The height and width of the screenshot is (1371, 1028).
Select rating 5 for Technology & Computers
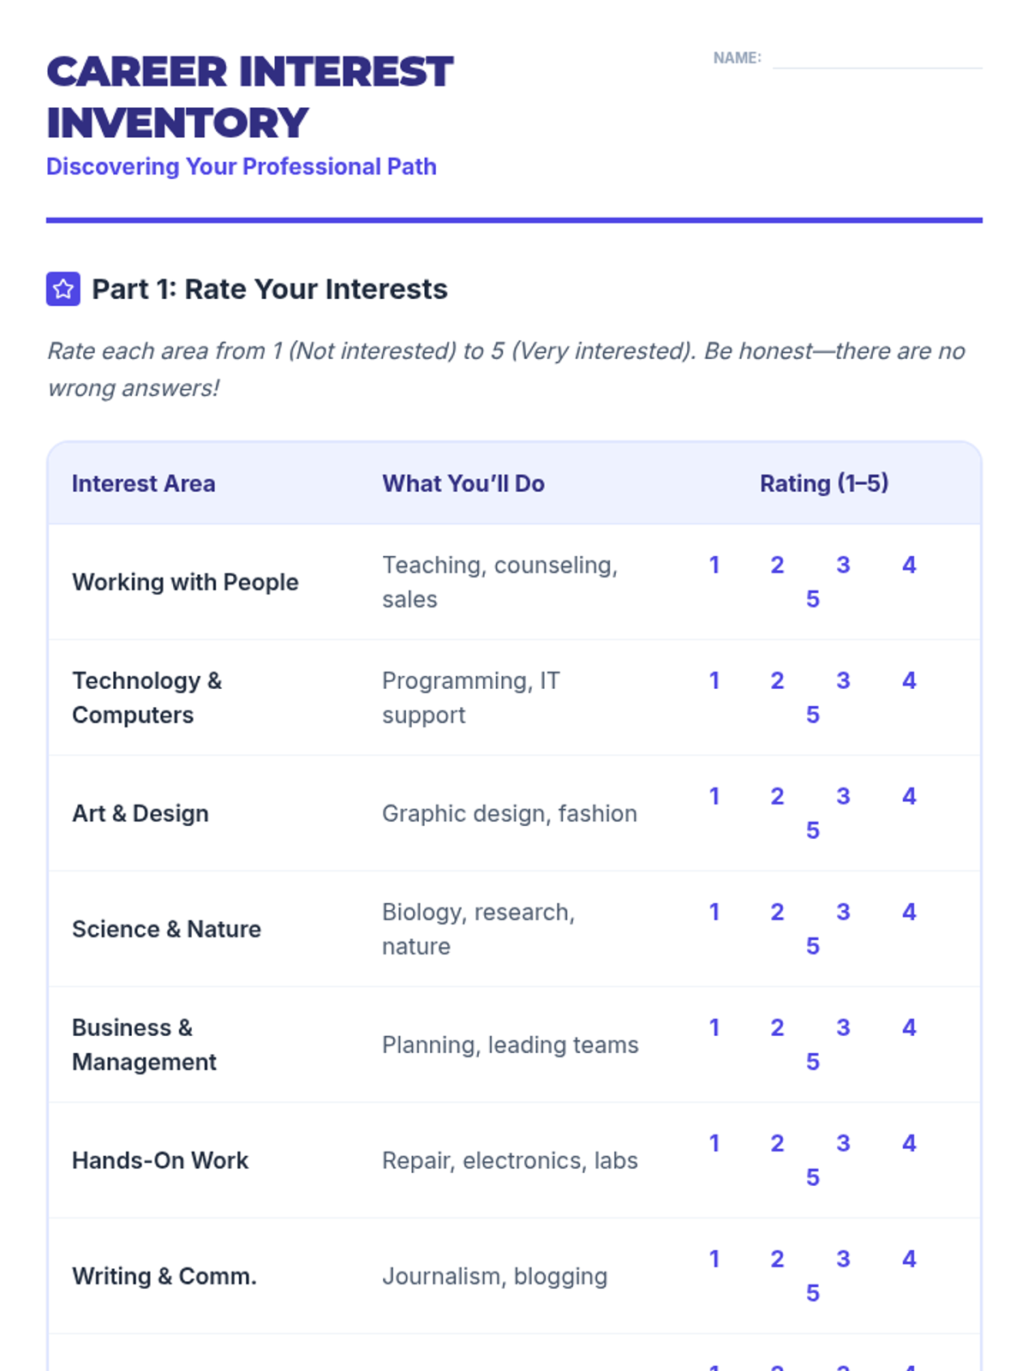[812, 715]
